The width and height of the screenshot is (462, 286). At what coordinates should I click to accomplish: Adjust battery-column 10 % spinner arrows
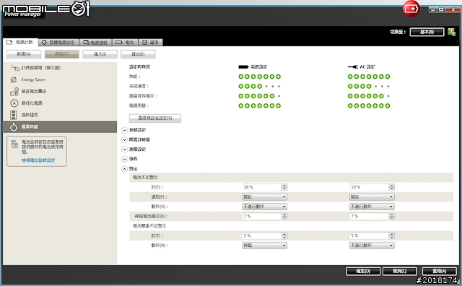(284, 187)
